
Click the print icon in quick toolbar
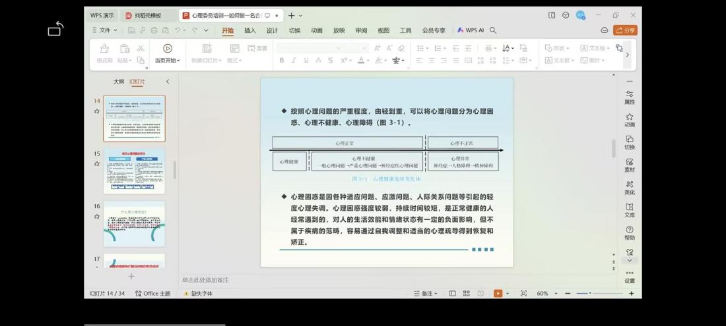pos(154,30)
